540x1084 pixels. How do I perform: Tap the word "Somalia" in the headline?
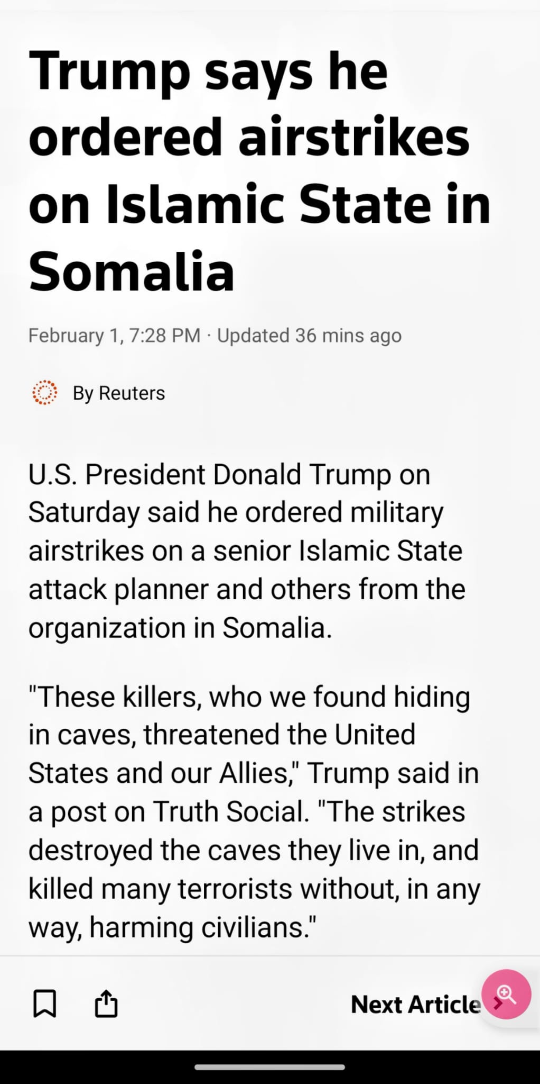coord(132,272)
